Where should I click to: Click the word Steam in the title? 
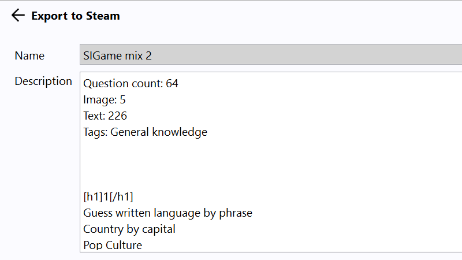point(103,16)
